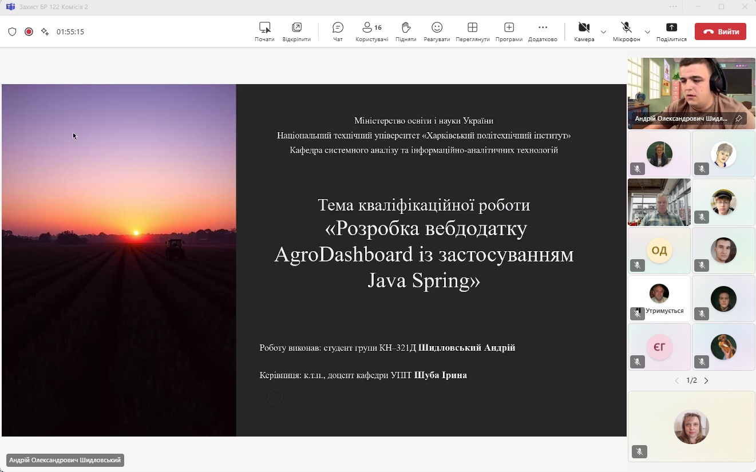Expand microphone options dropdown arrow
This screenshot has width=756, height=472.
[x=647, y=32]
